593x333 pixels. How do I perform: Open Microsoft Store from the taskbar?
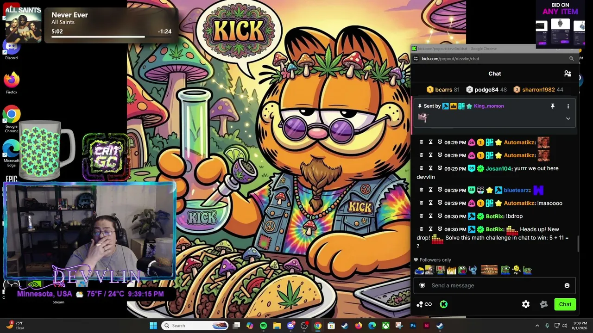[x=331, y=326]
